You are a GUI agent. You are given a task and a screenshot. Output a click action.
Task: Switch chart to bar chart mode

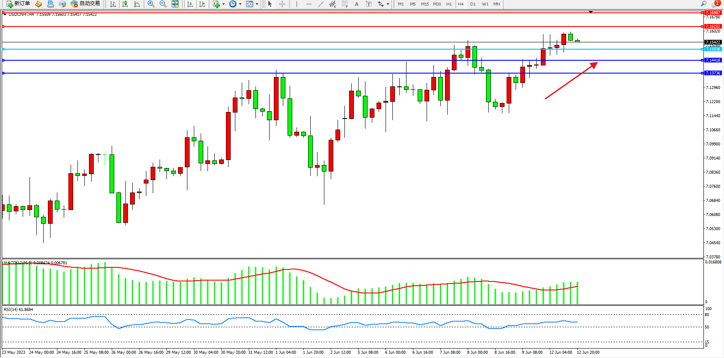113,4
